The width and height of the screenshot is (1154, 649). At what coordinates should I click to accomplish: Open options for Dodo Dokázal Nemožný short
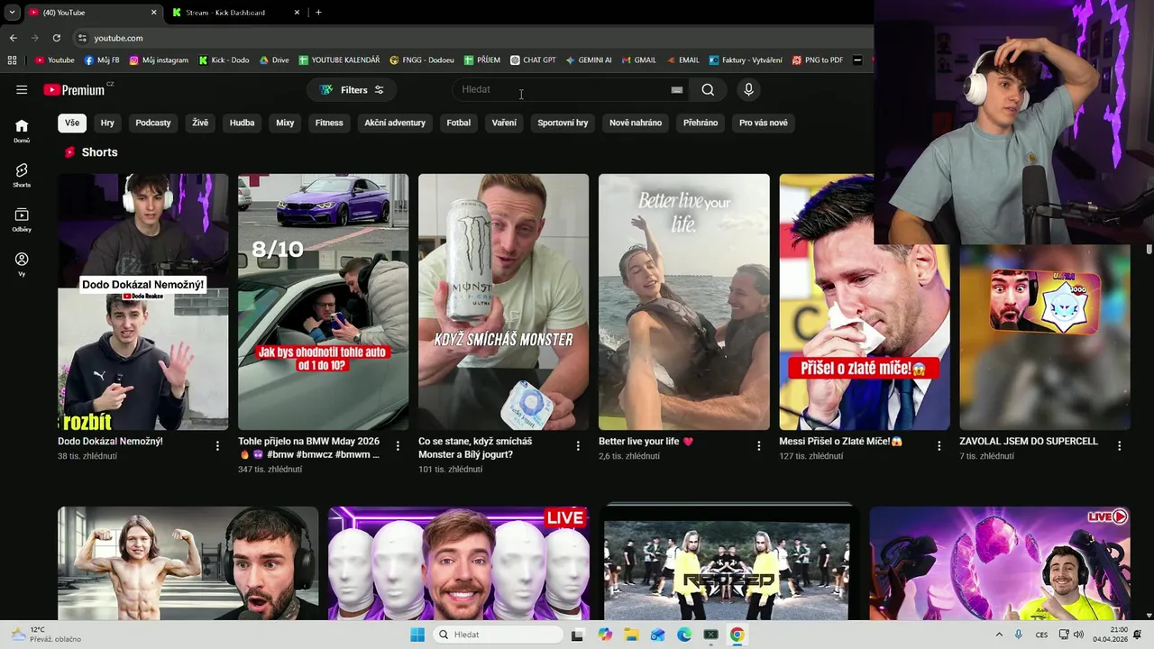click(x=217, y=445)
